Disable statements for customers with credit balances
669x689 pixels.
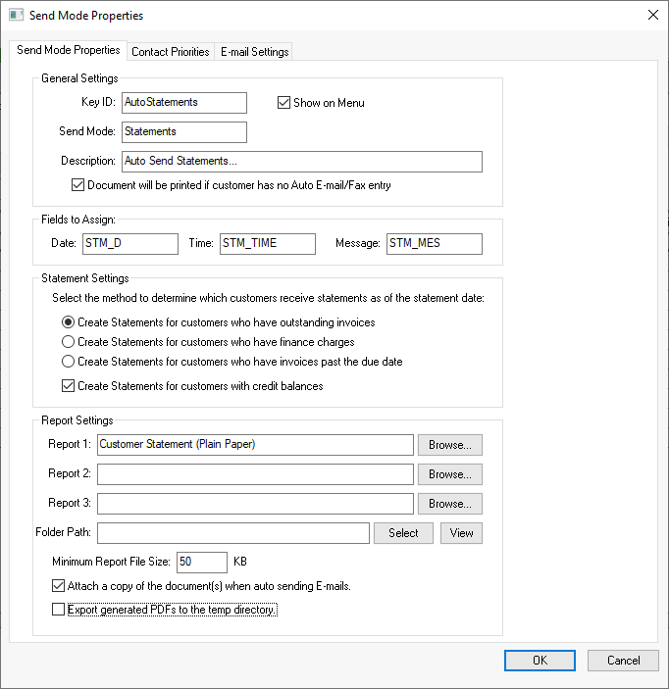[69, 386]
